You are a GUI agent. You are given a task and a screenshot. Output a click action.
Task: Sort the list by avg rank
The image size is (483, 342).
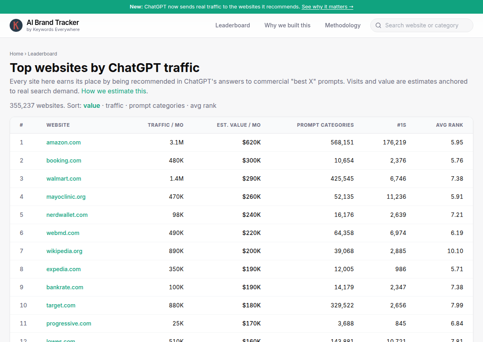click(x=203, y=105)
